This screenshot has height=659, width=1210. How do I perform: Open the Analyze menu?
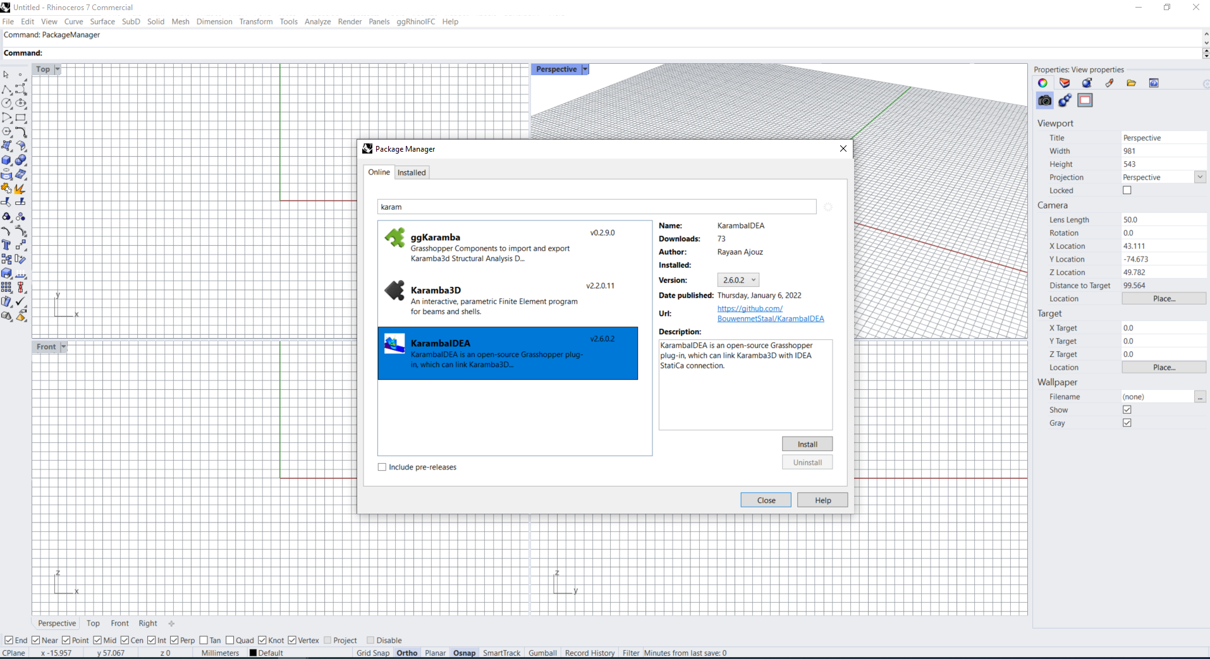click(317, 21)
